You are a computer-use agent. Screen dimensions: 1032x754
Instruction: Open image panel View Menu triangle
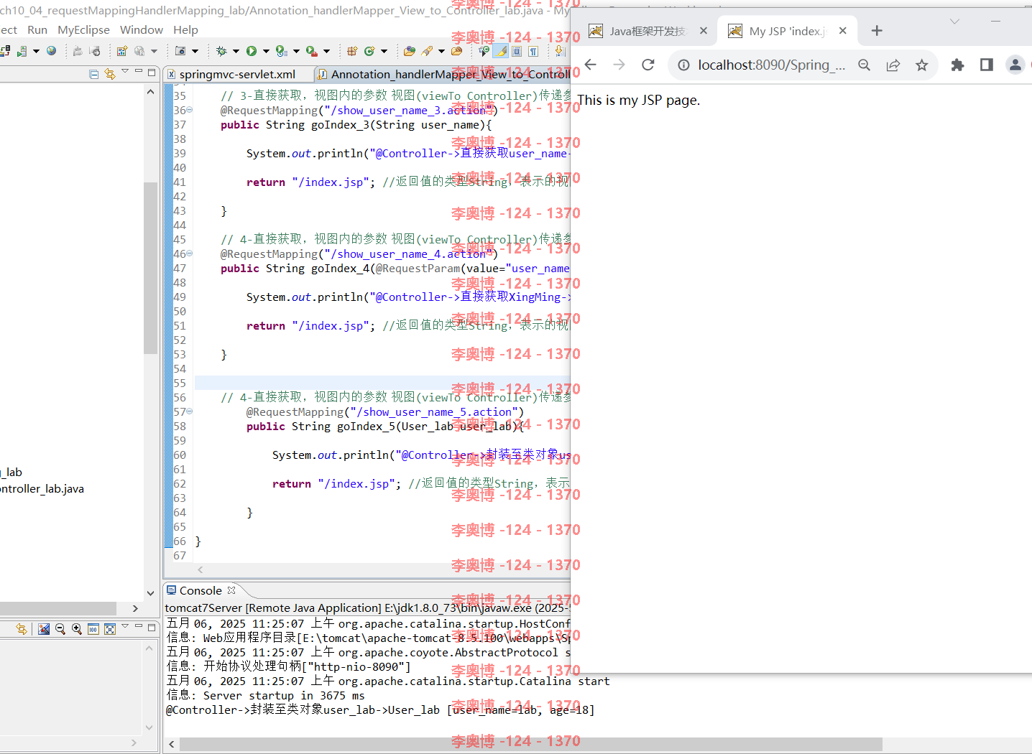(125, 626)
